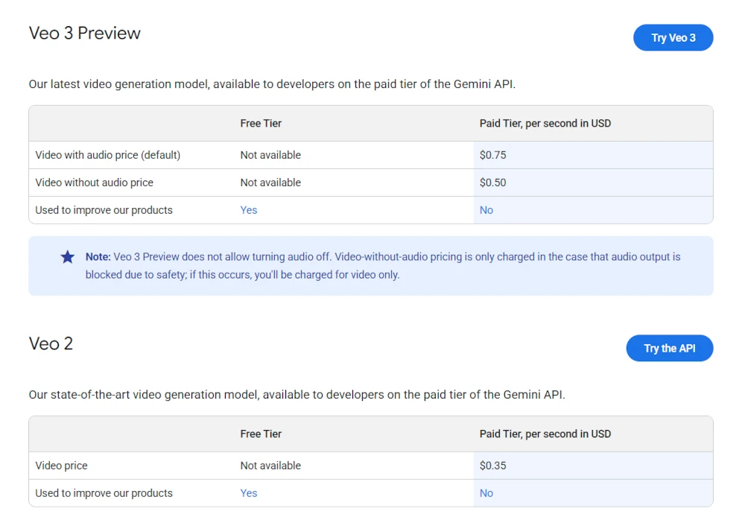Click the Try Veo 3 button
The width and height of the screenshot is (745, 529).
click(x=673, y=37)
